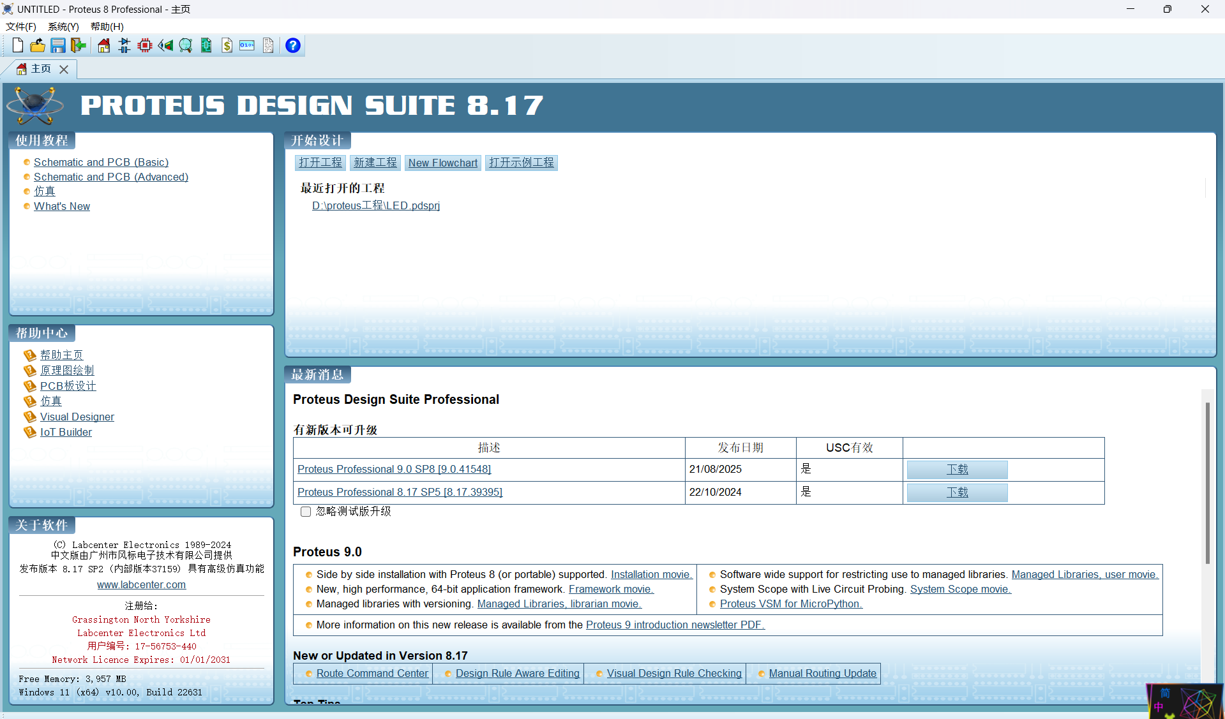
Task: Click the book icon beside 原理图绘制
Action: coord(30,370)
